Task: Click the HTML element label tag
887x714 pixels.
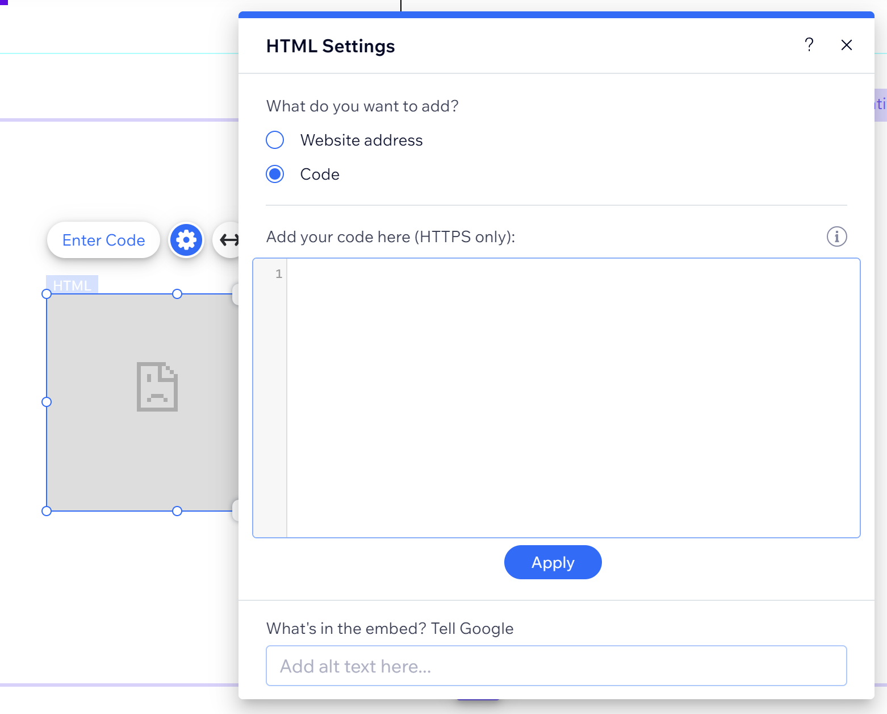Action: tap(72, 285)
